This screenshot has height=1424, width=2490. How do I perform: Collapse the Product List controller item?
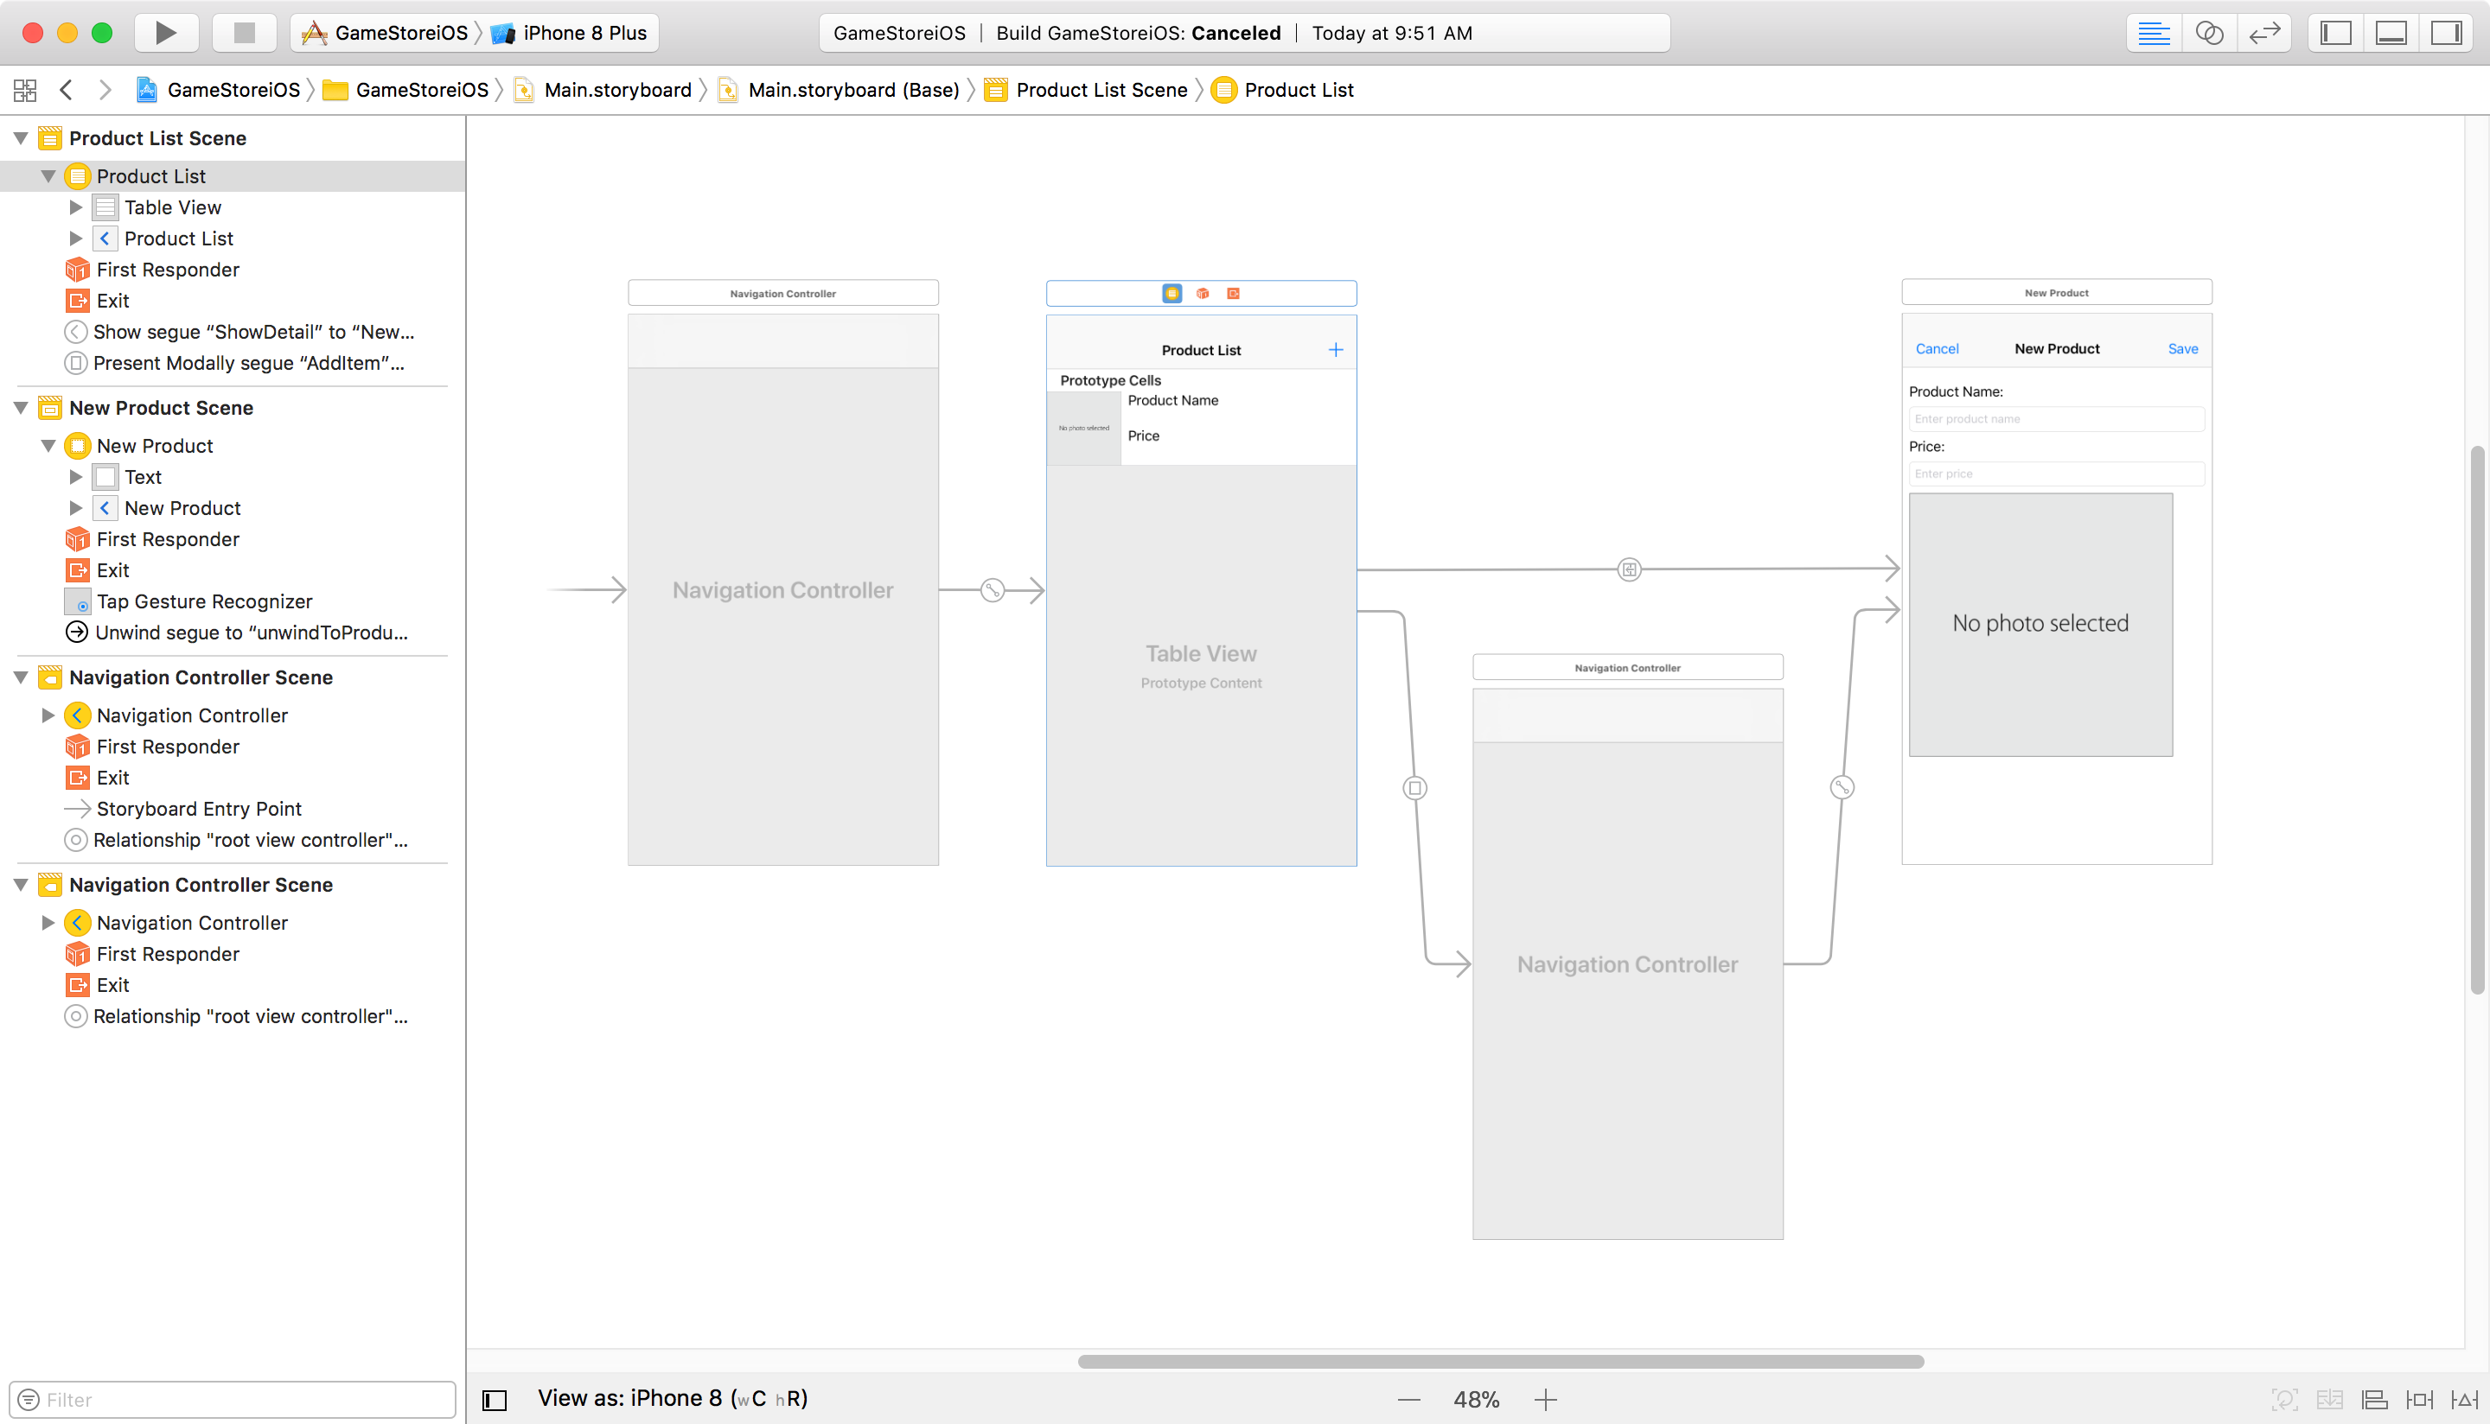(x=48, y=176)
